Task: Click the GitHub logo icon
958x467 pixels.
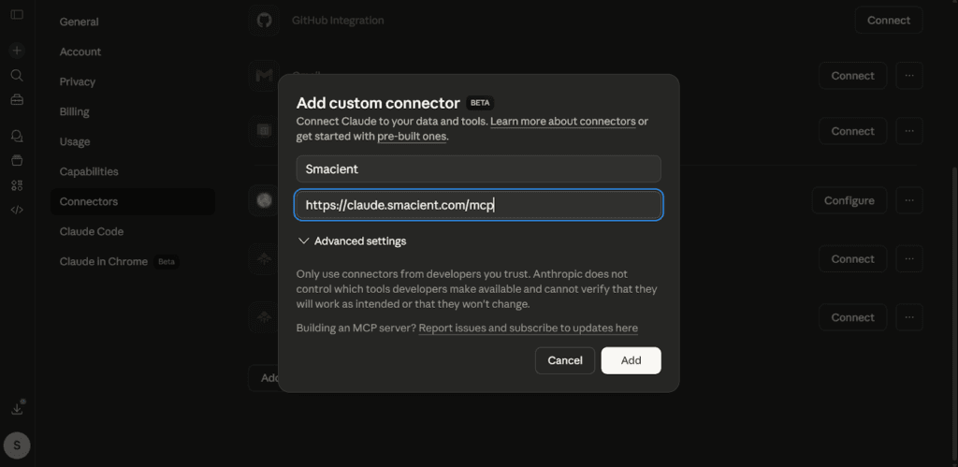Action: coord(265,20)
